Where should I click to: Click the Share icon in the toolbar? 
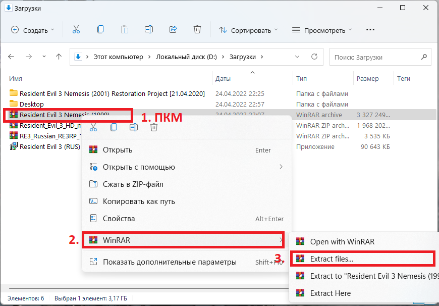pos(173,29)
